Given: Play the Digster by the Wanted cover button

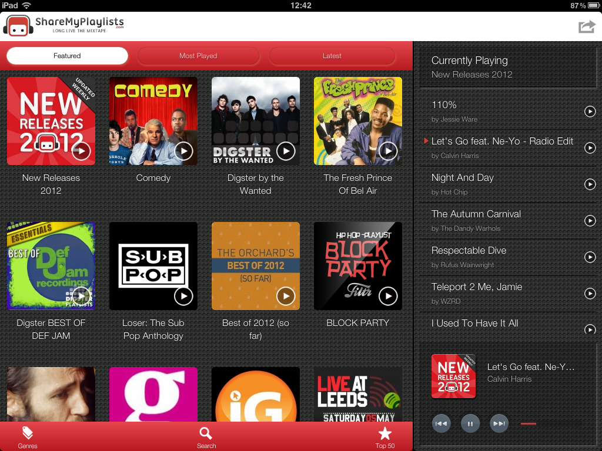Looking at the screenshot, I should pyautogui.click(x=286, y=151).
